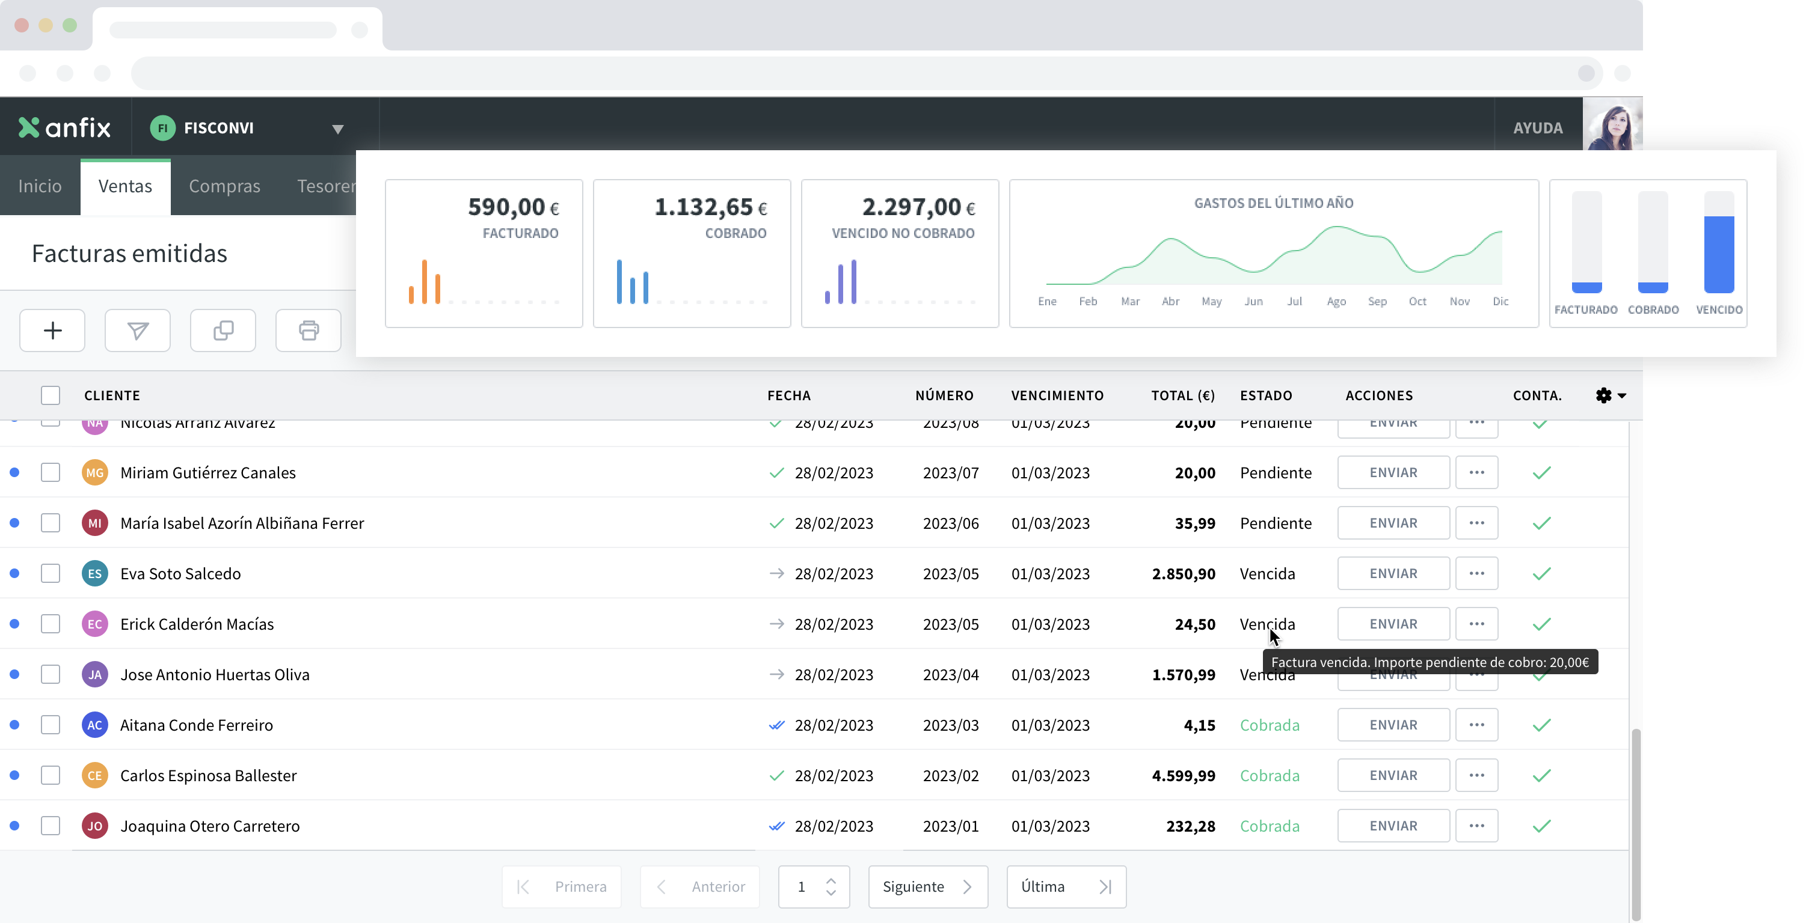This screenshot has height=923, width=1815.
Task: Expand the FISCONVI company dropdown
Action: click(337, 129)
